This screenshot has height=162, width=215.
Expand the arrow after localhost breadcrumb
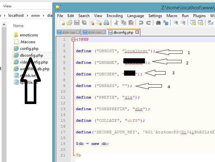(x=27, y=16)
